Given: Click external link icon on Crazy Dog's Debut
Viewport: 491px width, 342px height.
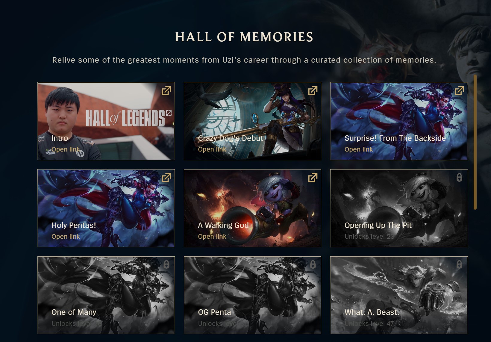Looking at the screenshot, I should click(313, 91).
